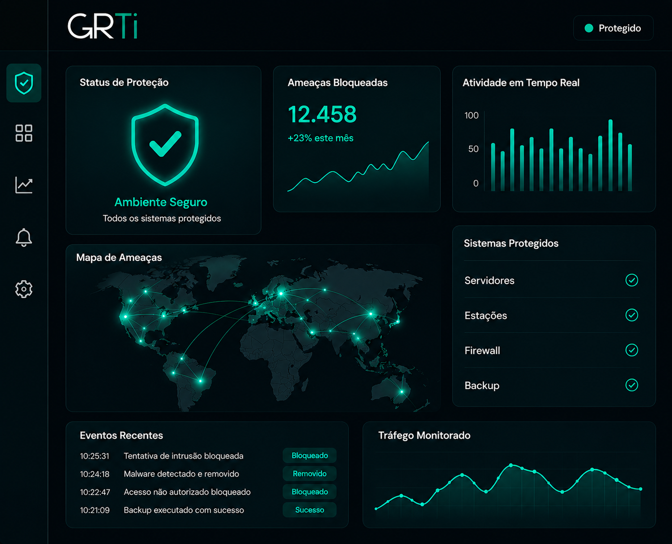Click the large glowing shield checkmark

tap(165, 145)
